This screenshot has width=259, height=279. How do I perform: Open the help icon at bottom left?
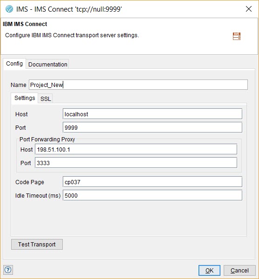coord(8,270)
